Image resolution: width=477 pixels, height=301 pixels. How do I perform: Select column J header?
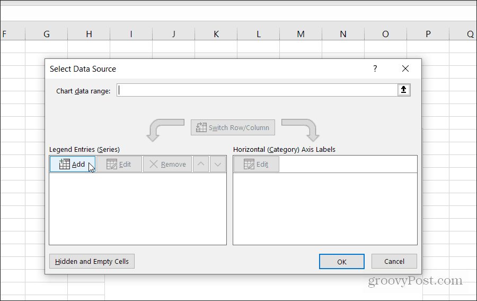174,33
